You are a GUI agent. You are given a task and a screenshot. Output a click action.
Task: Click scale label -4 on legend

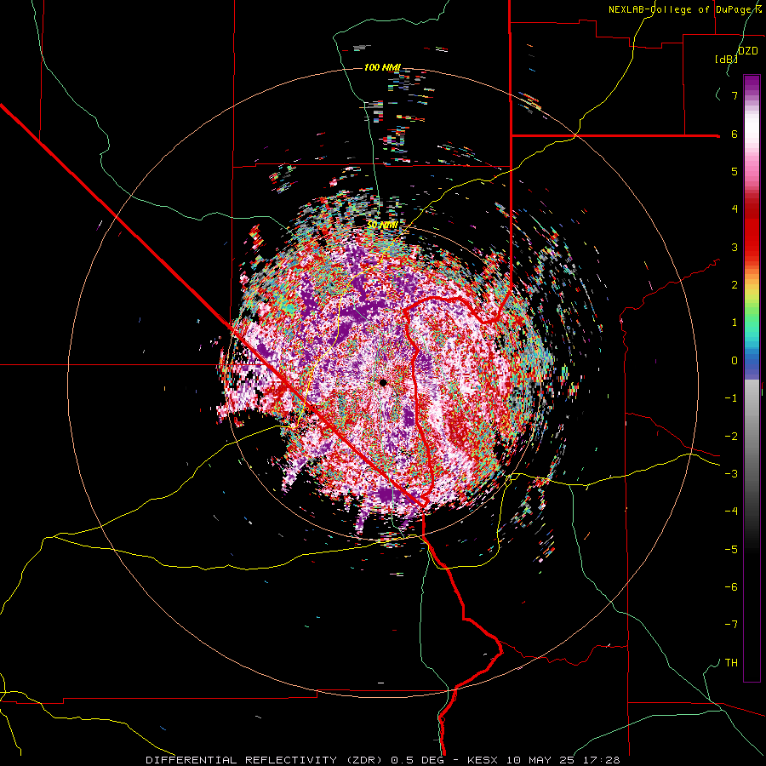(x=731, y=512)
